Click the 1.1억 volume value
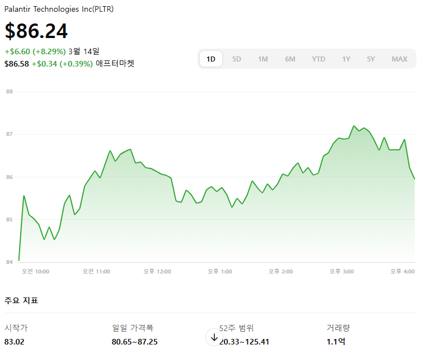The height and width of the screenshot is (354, 427). 336,342
